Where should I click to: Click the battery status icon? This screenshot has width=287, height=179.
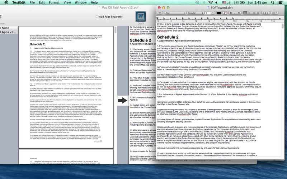coord(242,3)
